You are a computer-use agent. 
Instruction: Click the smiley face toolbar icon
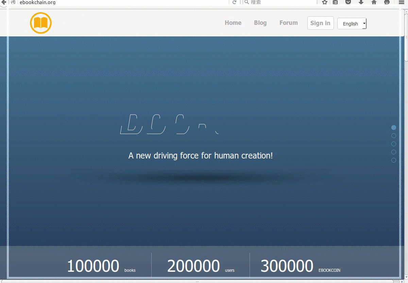click(387, 2)
